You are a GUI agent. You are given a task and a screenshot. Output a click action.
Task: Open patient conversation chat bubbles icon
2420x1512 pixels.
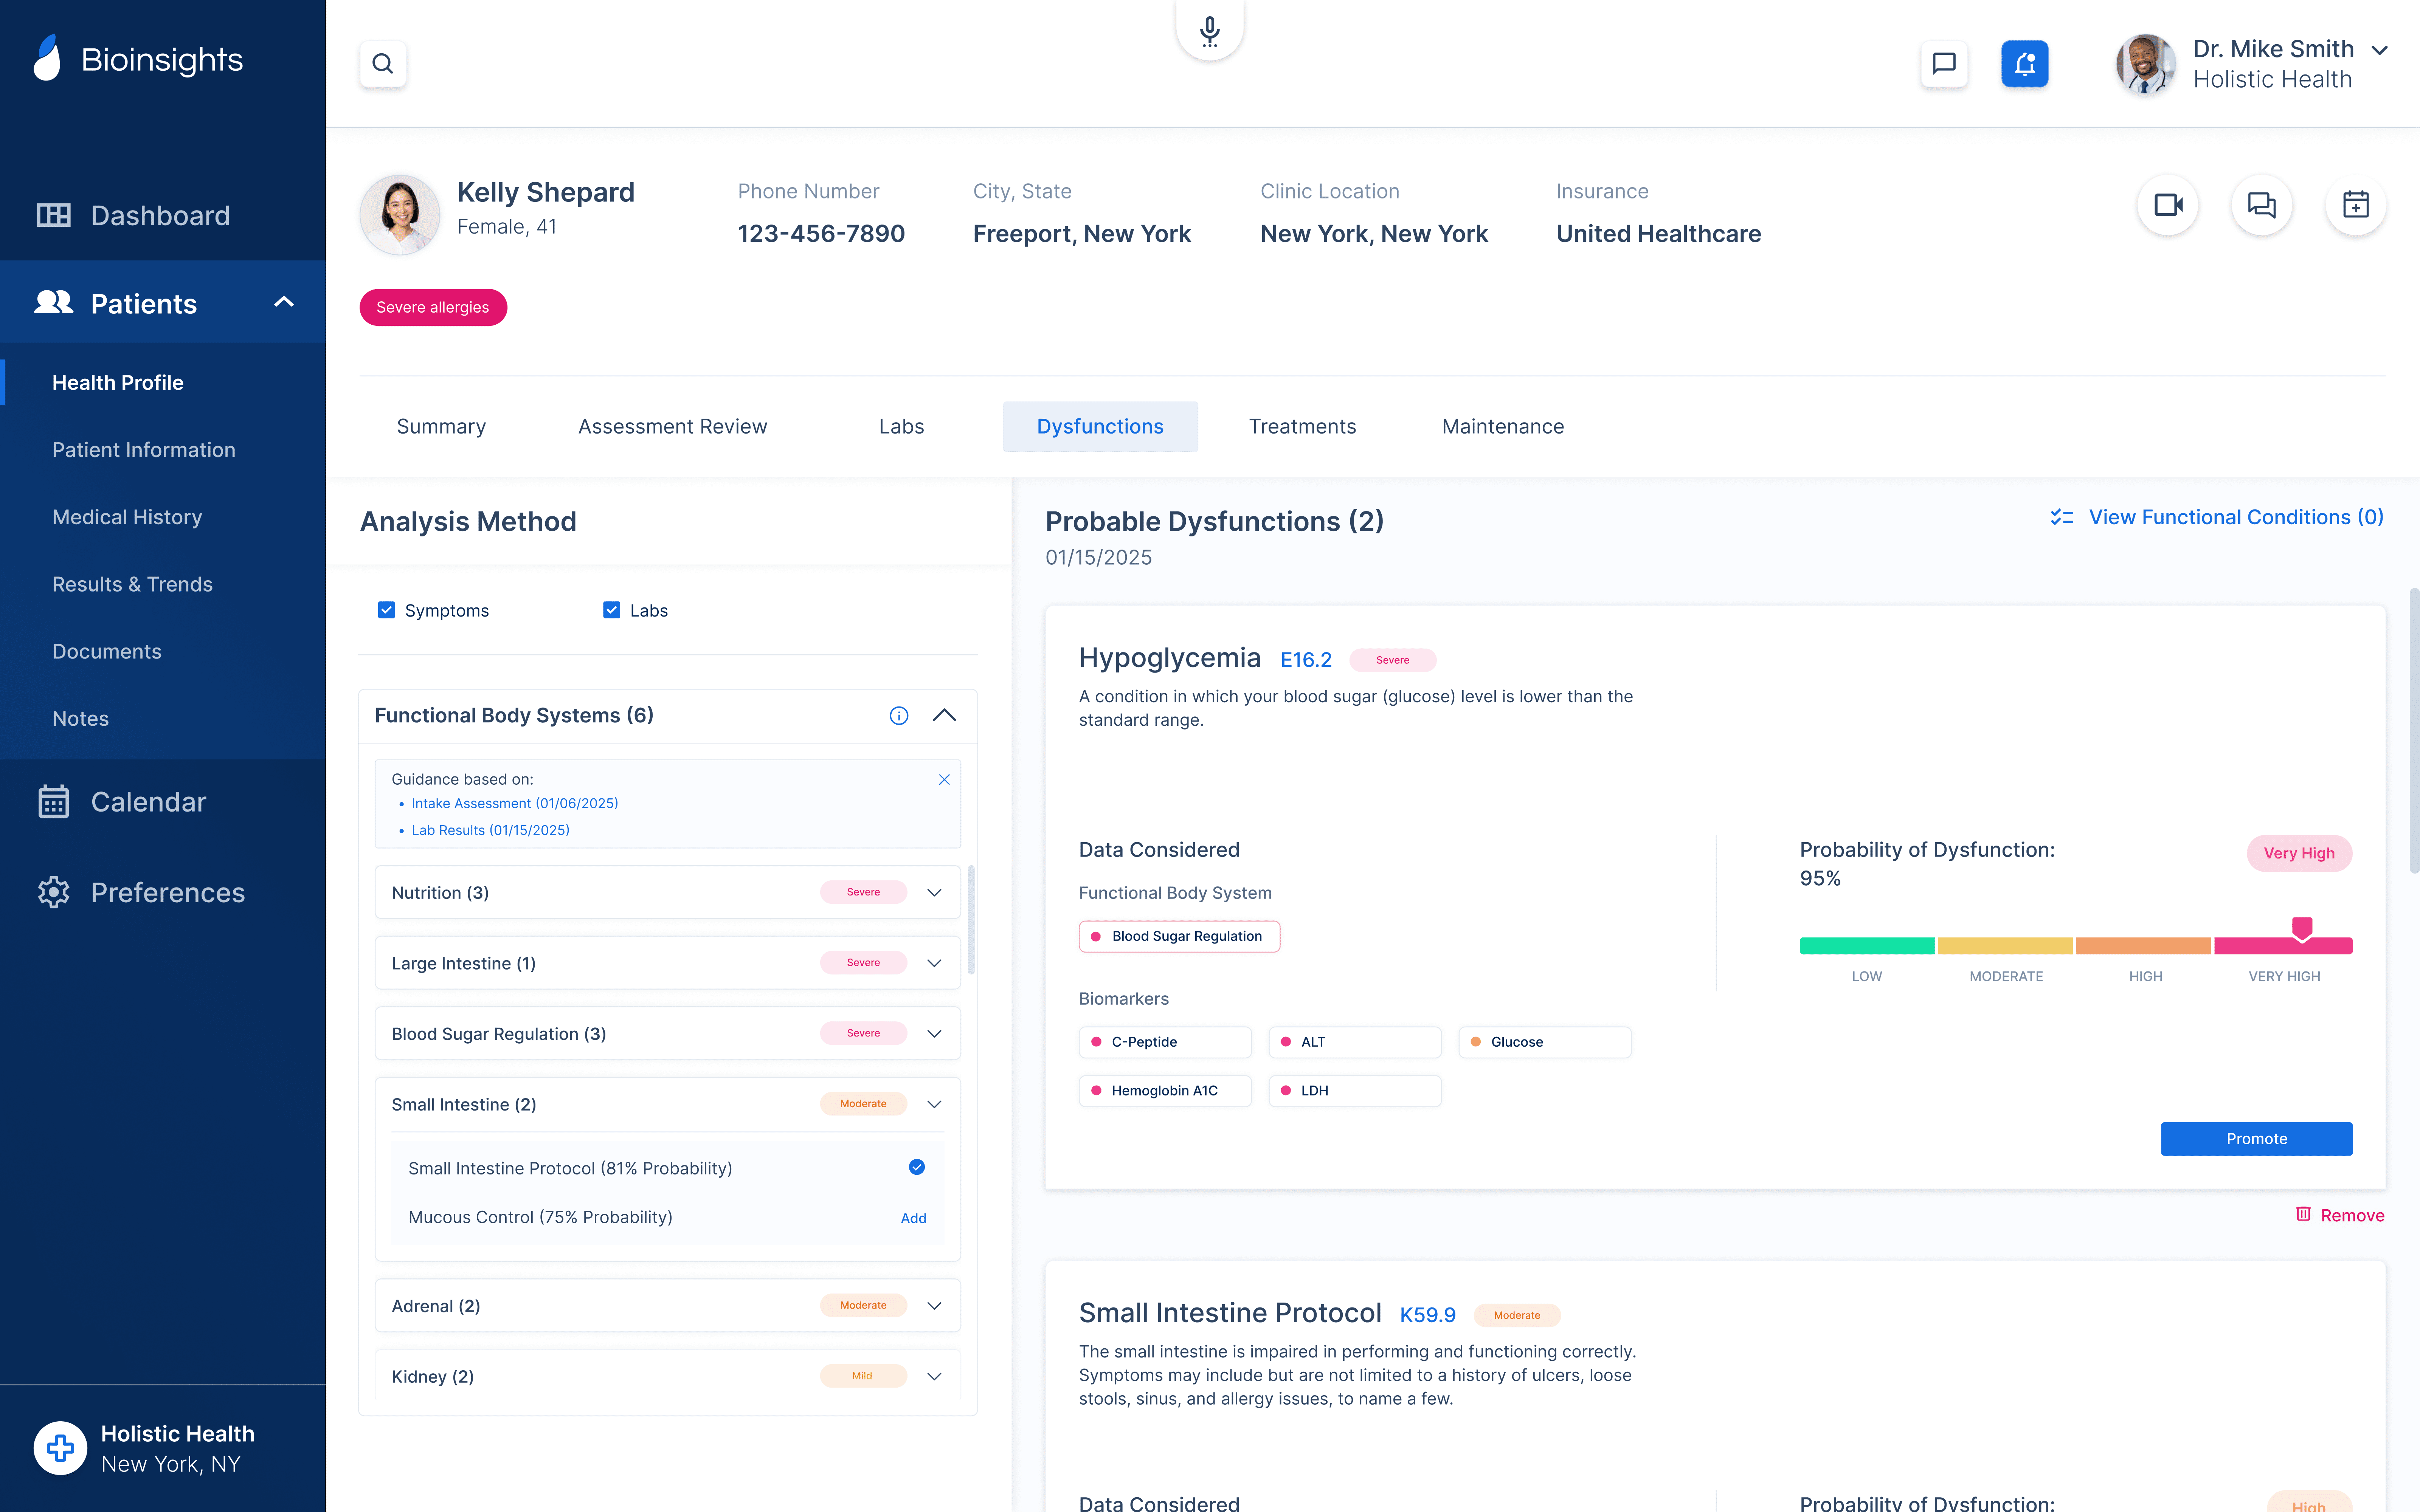pyautogui.click(x=2262, y=205)
